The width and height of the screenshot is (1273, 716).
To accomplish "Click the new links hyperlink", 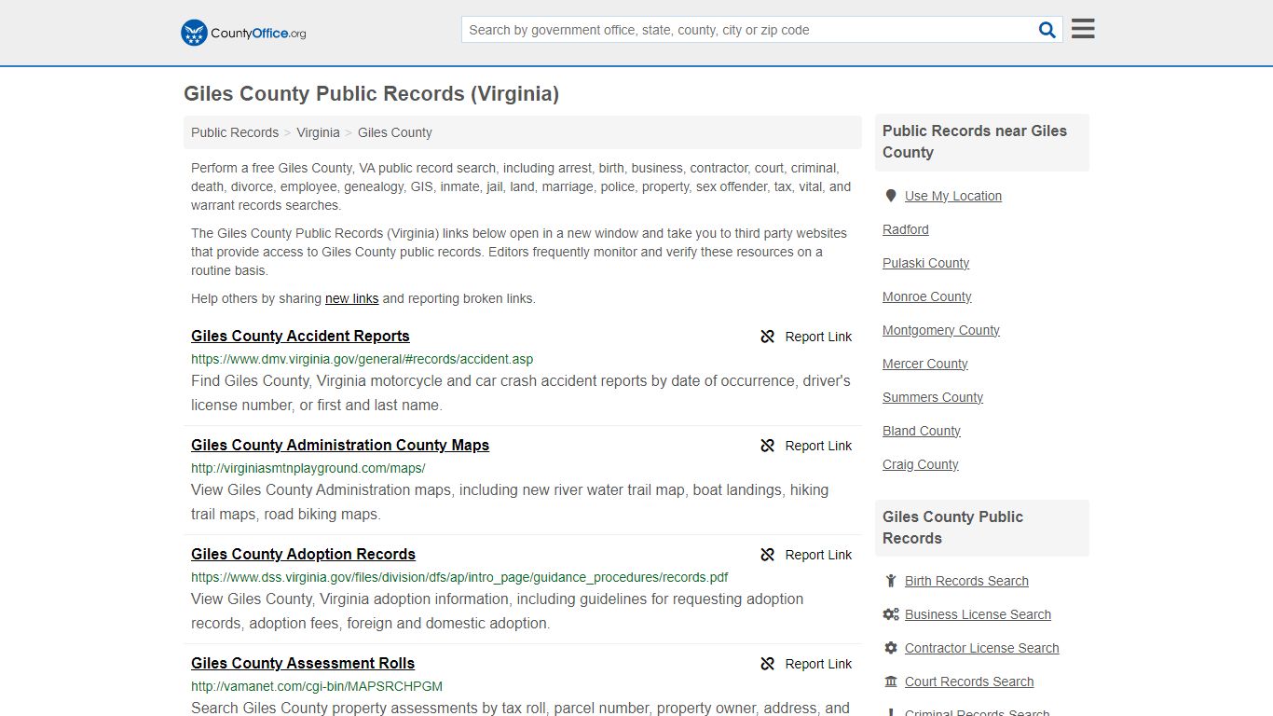I will (351, 298).
